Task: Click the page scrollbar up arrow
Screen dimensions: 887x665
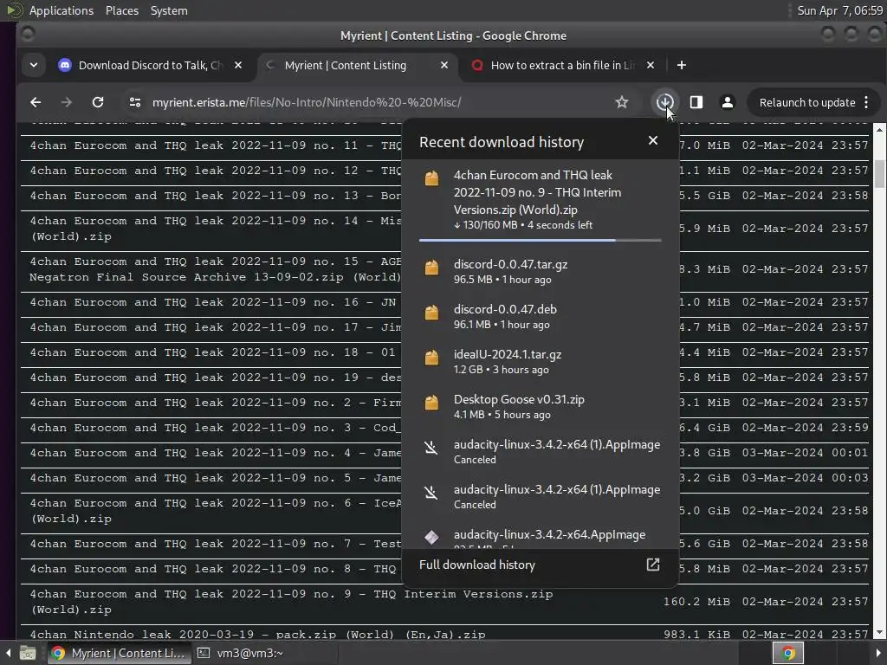Action: [879, 130]
